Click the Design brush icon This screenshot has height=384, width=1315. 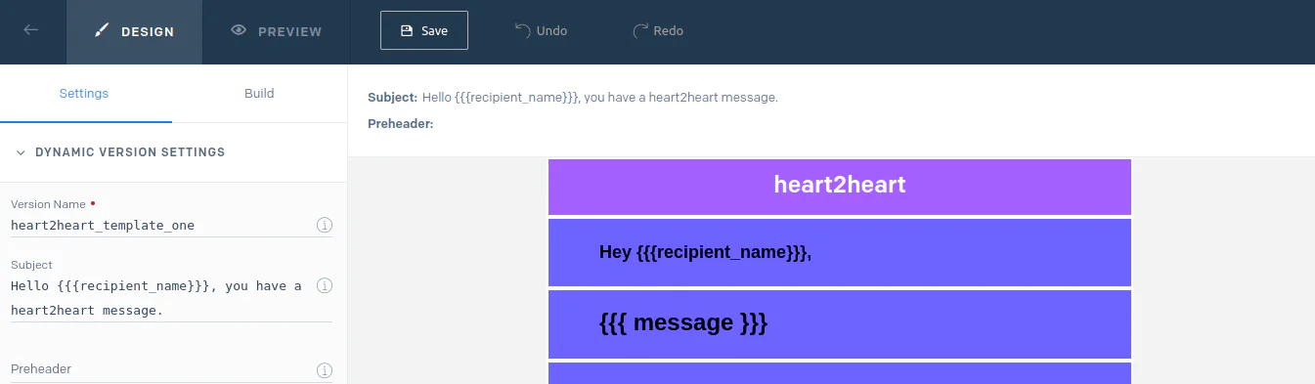click(102, 30)
